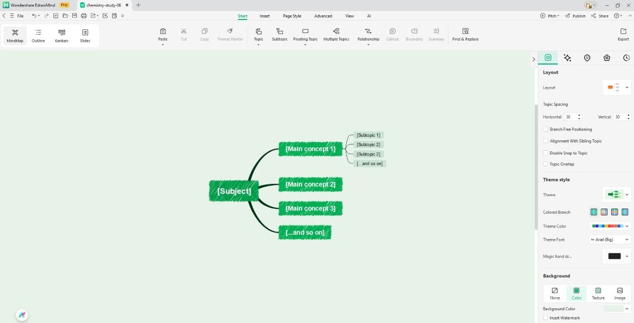This screenshot has width=634, height=323.
Task: Toggle Disable Snap to Topic
Action: point(545,153)
